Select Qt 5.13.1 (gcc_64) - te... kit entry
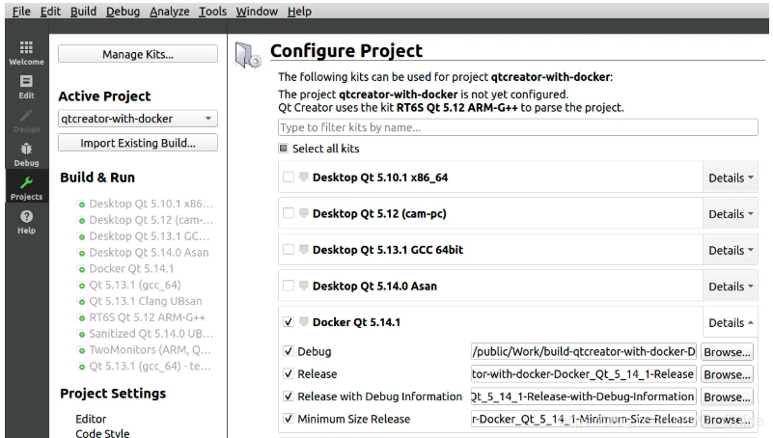 150,366
